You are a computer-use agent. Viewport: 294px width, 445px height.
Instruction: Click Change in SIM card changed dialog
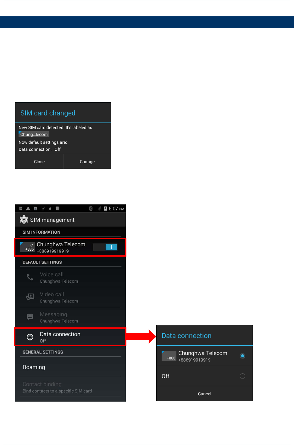pyautogui.click(x=87, y=162)
